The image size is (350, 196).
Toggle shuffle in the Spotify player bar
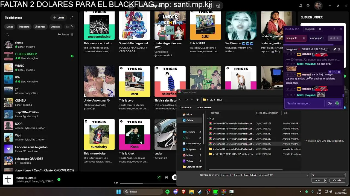coord(159,177)
